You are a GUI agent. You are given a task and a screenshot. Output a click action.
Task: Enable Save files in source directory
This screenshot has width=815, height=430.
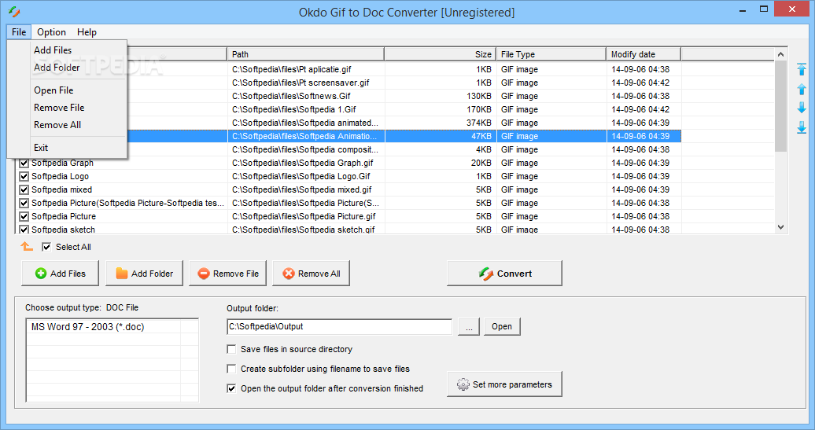pyautogui.click(x=232, y=350)
